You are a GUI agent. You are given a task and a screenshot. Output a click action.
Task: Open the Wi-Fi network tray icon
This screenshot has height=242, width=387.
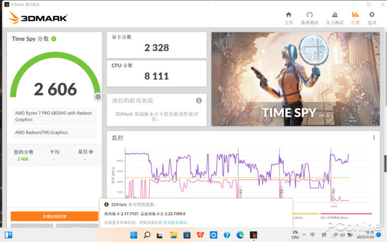click(x=335, y=235)
